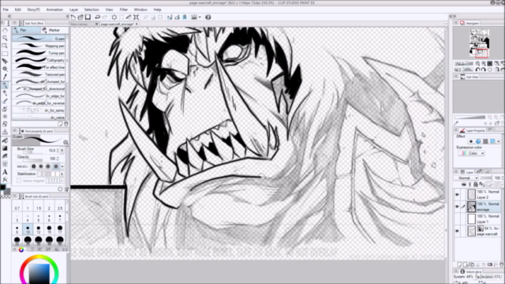Open brush detail magnifier in Tool property
Viewport: 505px width, 284px height.
[65, 142]
